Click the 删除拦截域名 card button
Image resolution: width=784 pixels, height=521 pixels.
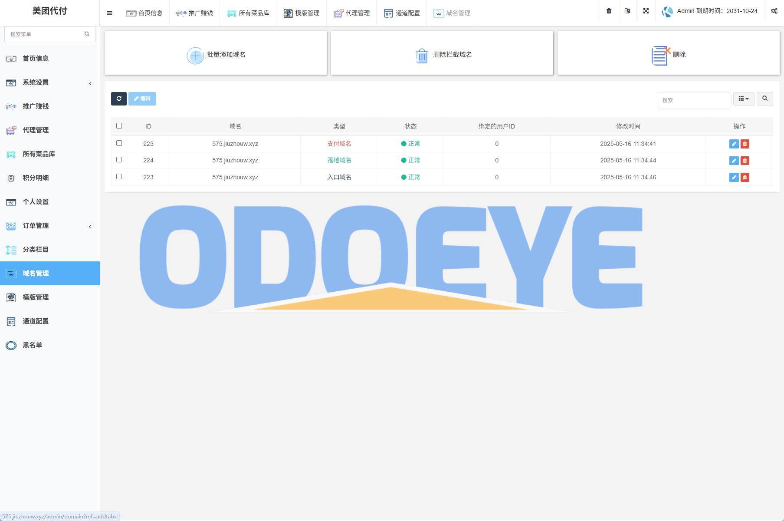tap(442, 53)
